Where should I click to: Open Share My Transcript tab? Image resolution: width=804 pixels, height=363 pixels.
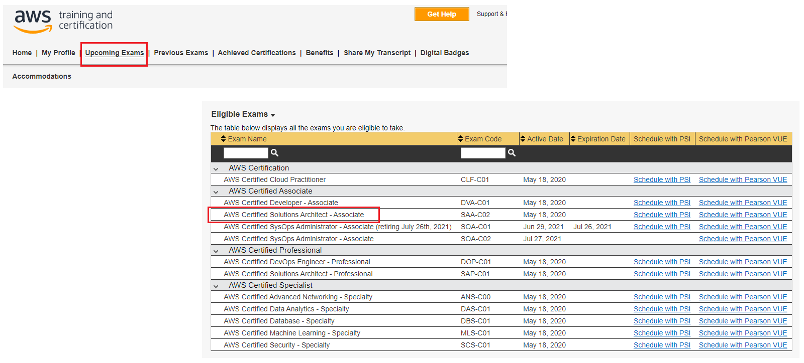[x=377, y=53]
